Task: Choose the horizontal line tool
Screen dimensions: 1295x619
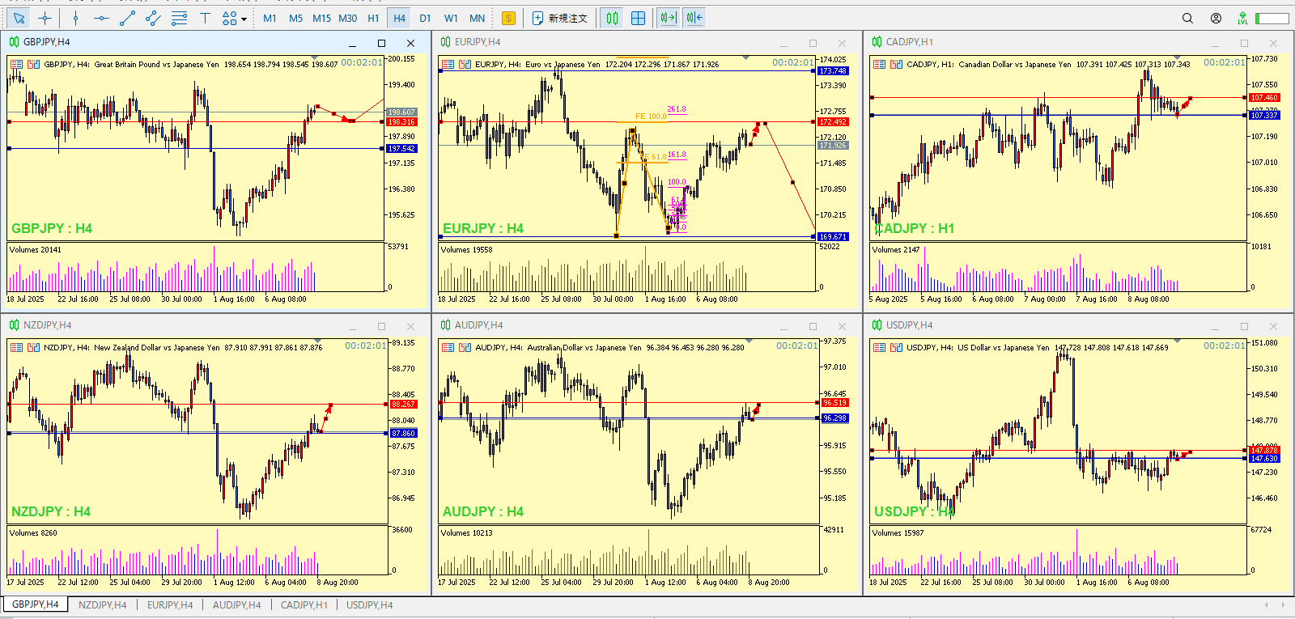Action: (101, 18)
